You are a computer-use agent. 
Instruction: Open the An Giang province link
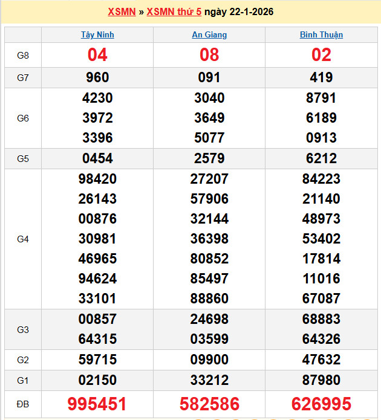209,34
